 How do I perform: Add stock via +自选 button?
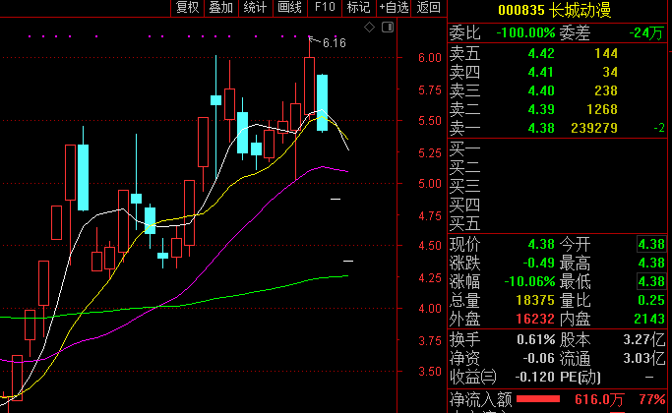(x=394, y=8)
